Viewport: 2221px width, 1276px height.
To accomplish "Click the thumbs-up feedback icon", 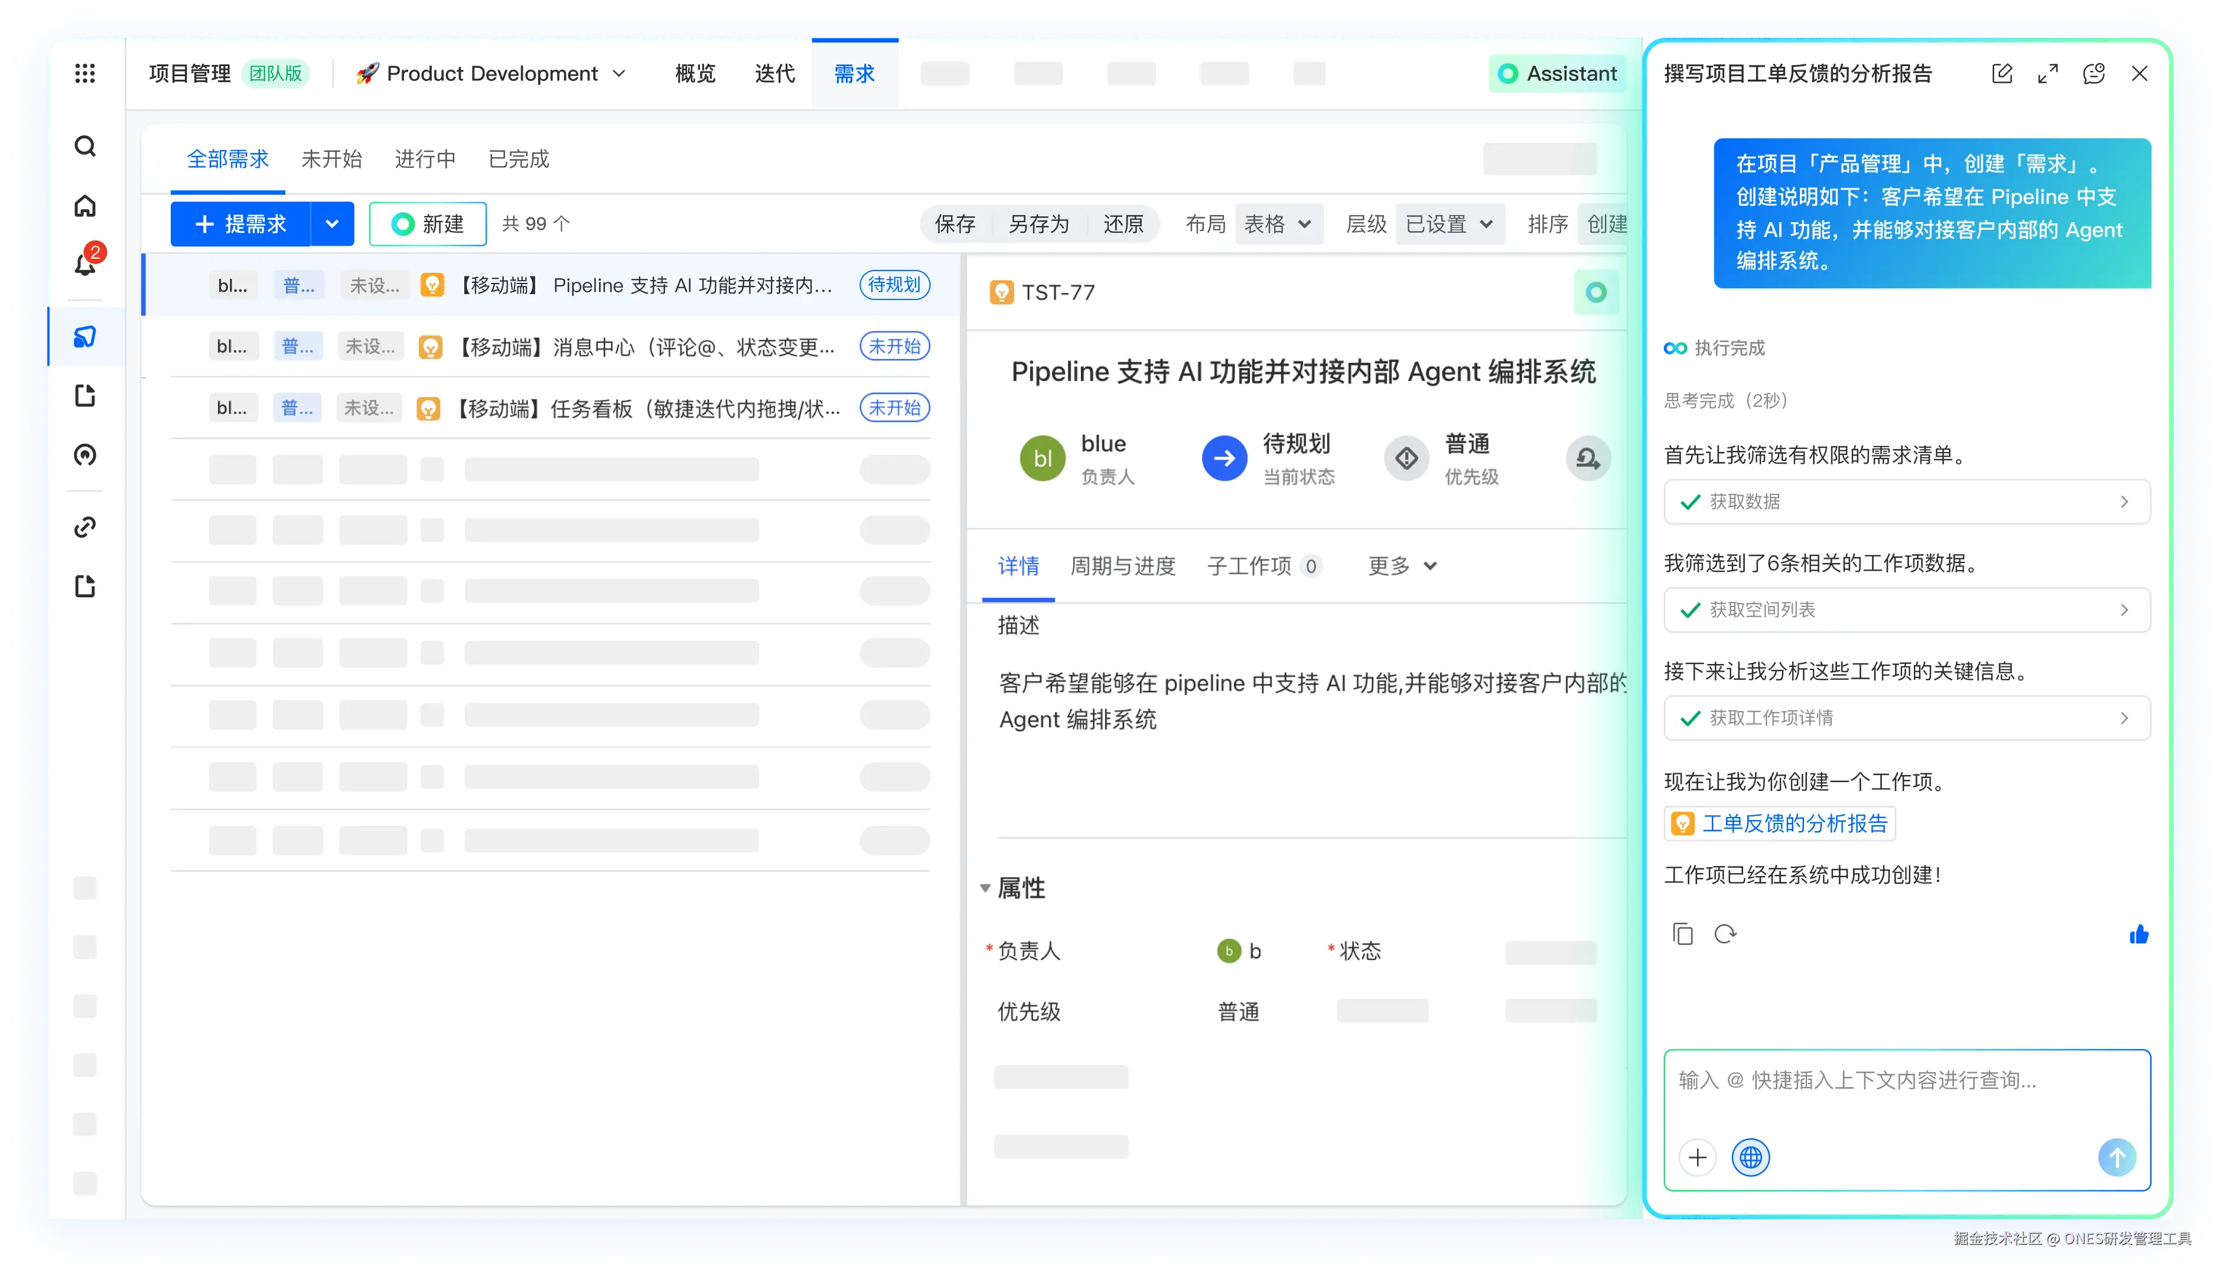I will click(x=2139, y=934).
